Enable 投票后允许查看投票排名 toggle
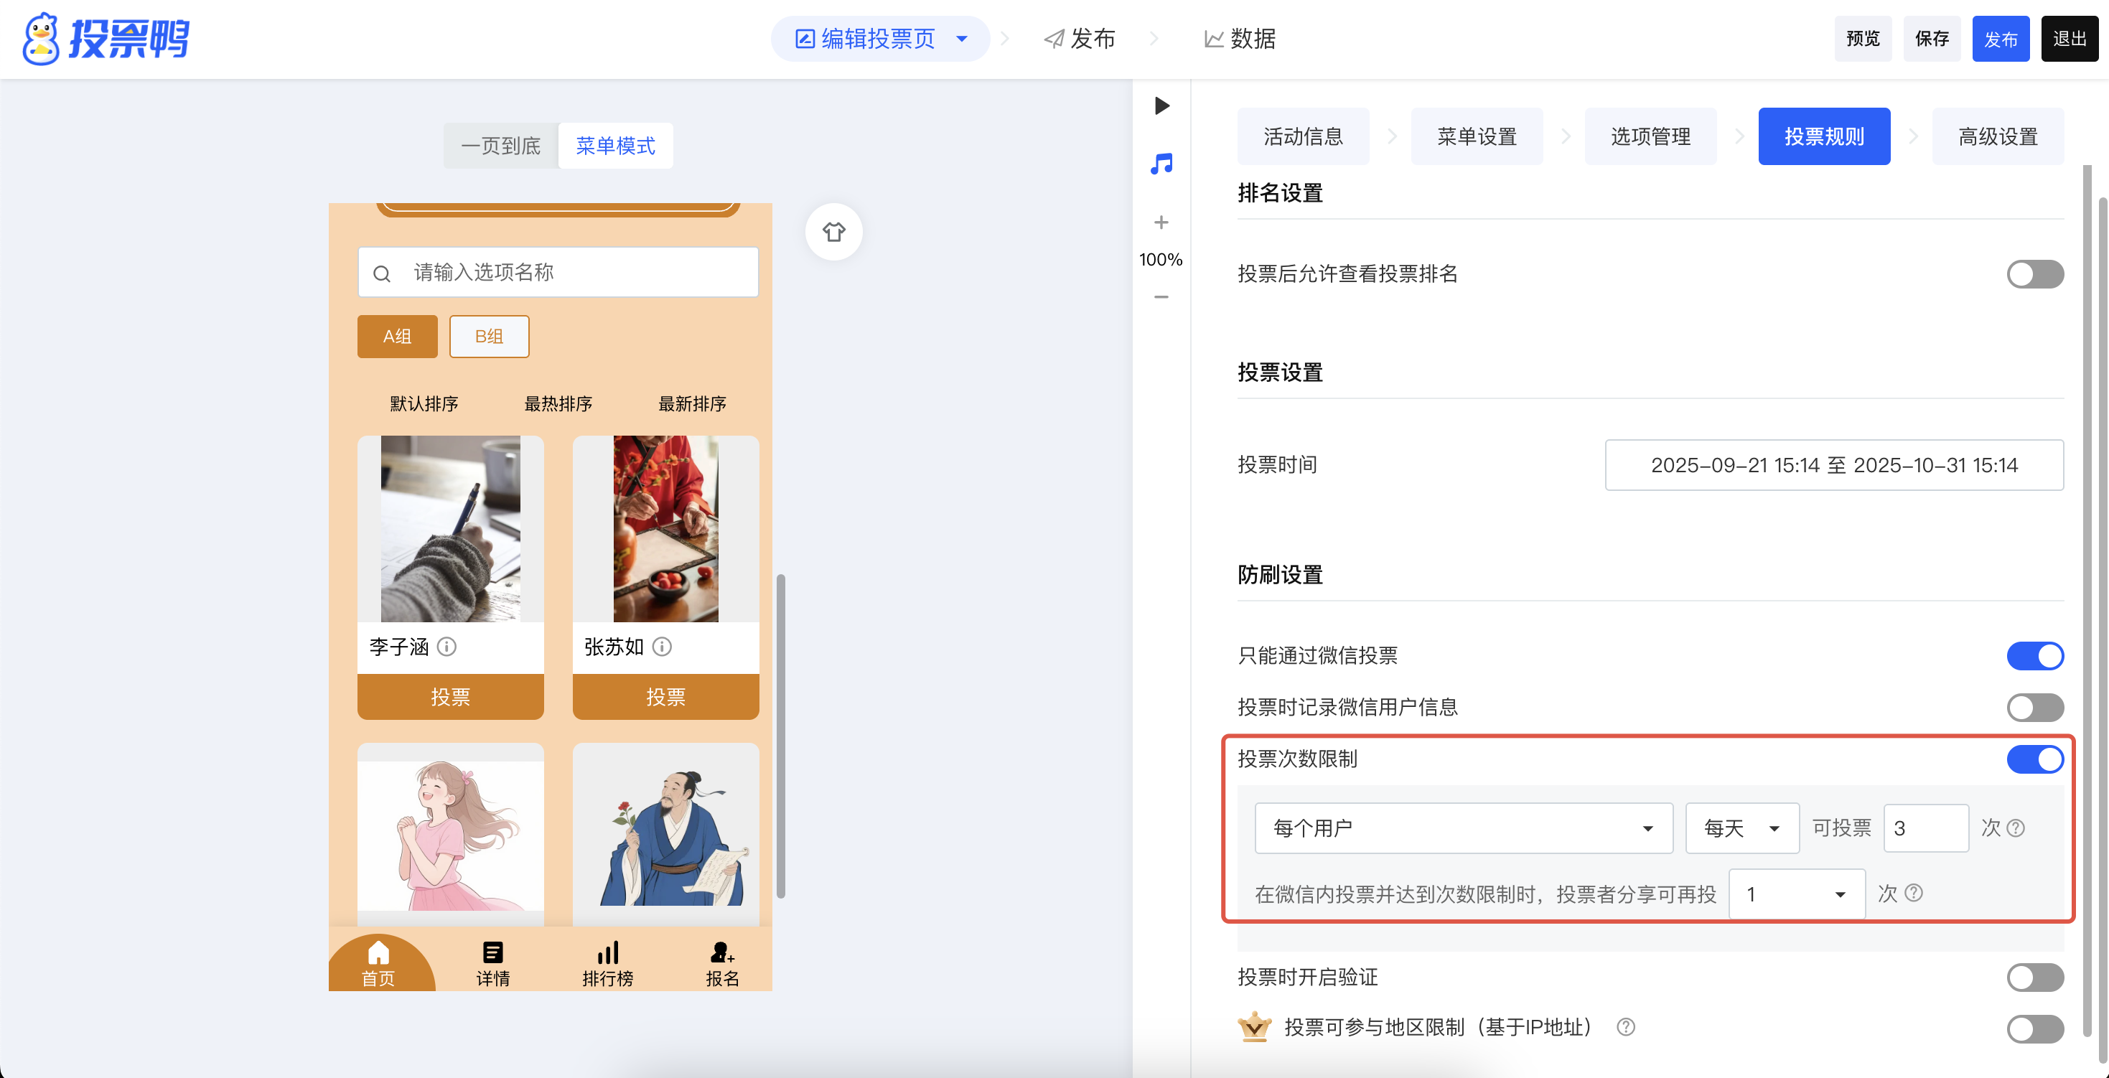The width and height of the screenshot is (2109, 1078). coord(2034,274)
